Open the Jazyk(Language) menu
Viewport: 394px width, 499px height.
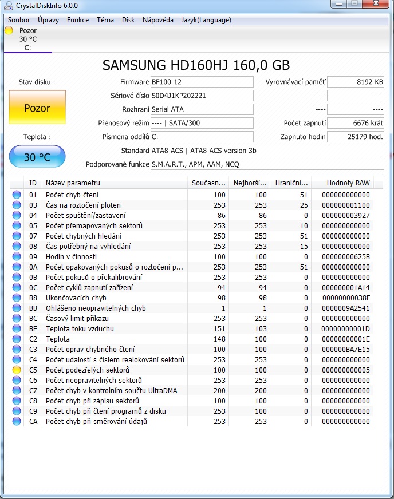(206, 19)
